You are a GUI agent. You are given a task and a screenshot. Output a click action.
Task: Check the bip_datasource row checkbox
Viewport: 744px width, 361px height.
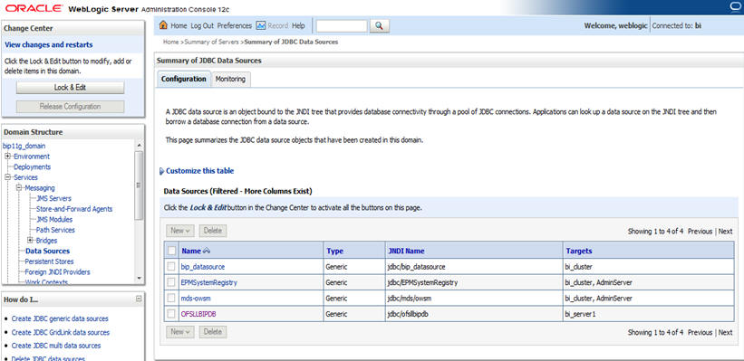click(171, 267)
